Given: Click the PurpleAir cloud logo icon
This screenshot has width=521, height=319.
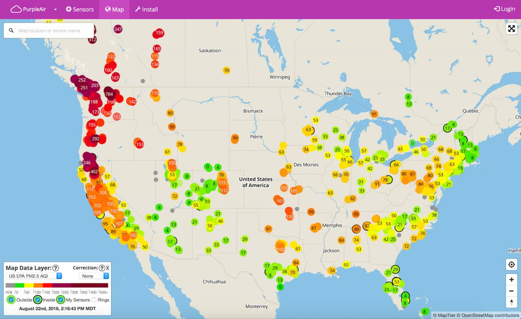Looking at the screenshot, I should pyautogui.click(x=16, y=9).
